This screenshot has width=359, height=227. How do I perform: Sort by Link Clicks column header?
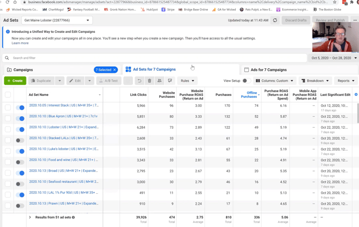138,95
